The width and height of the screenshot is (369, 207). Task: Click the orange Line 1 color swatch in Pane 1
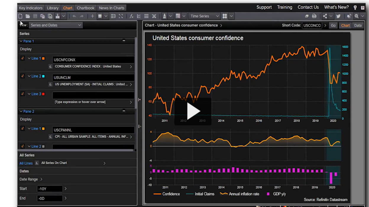click(43, 59)
